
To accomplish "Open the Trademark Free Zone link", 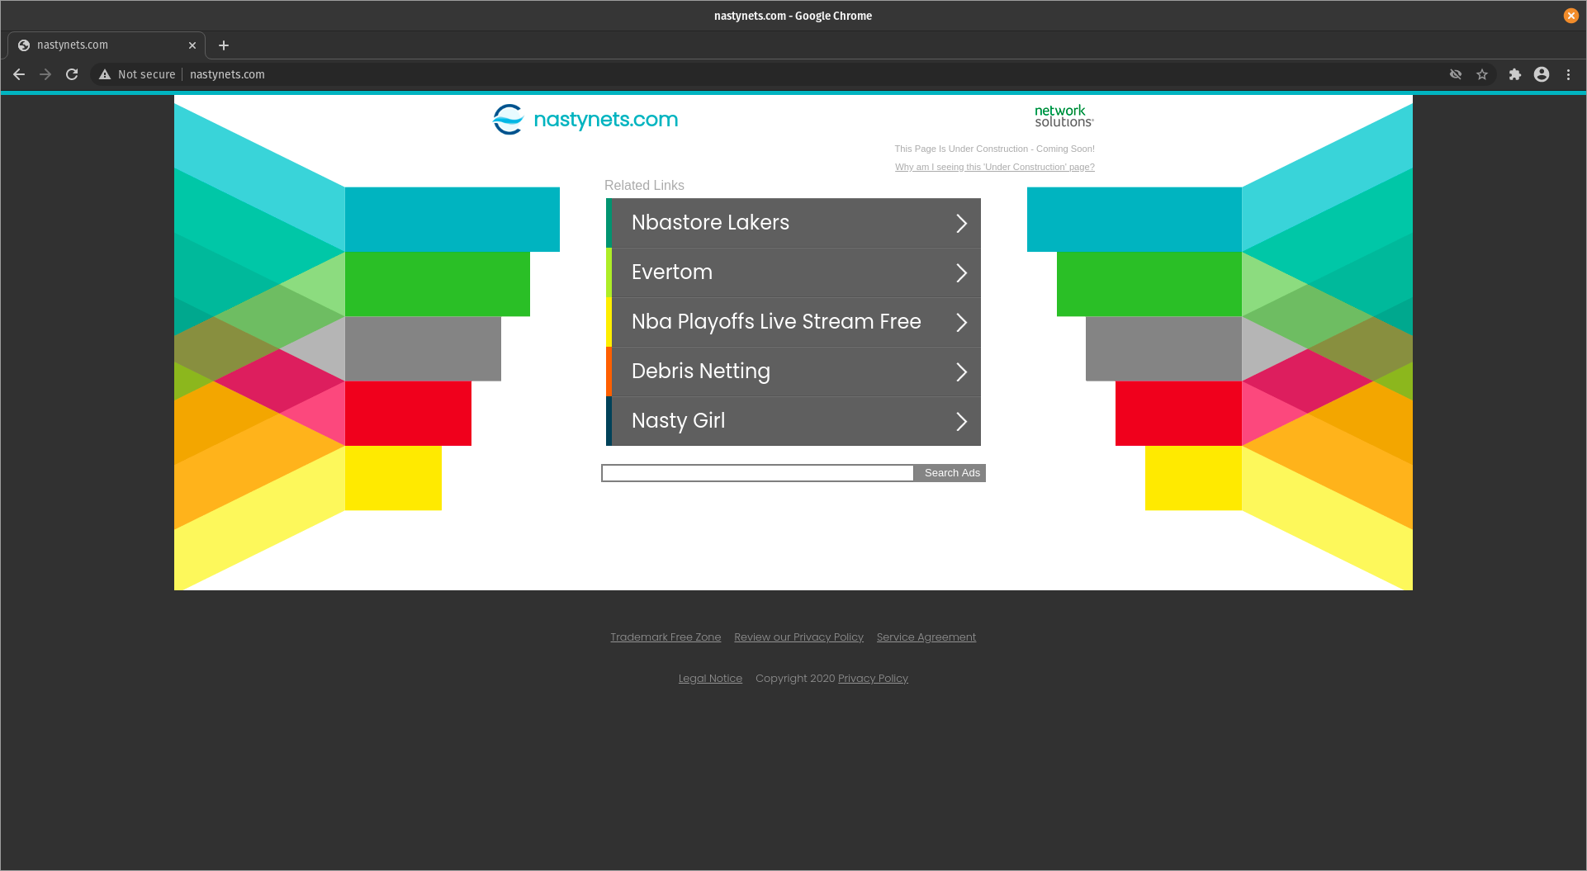I will coord(666,637).
